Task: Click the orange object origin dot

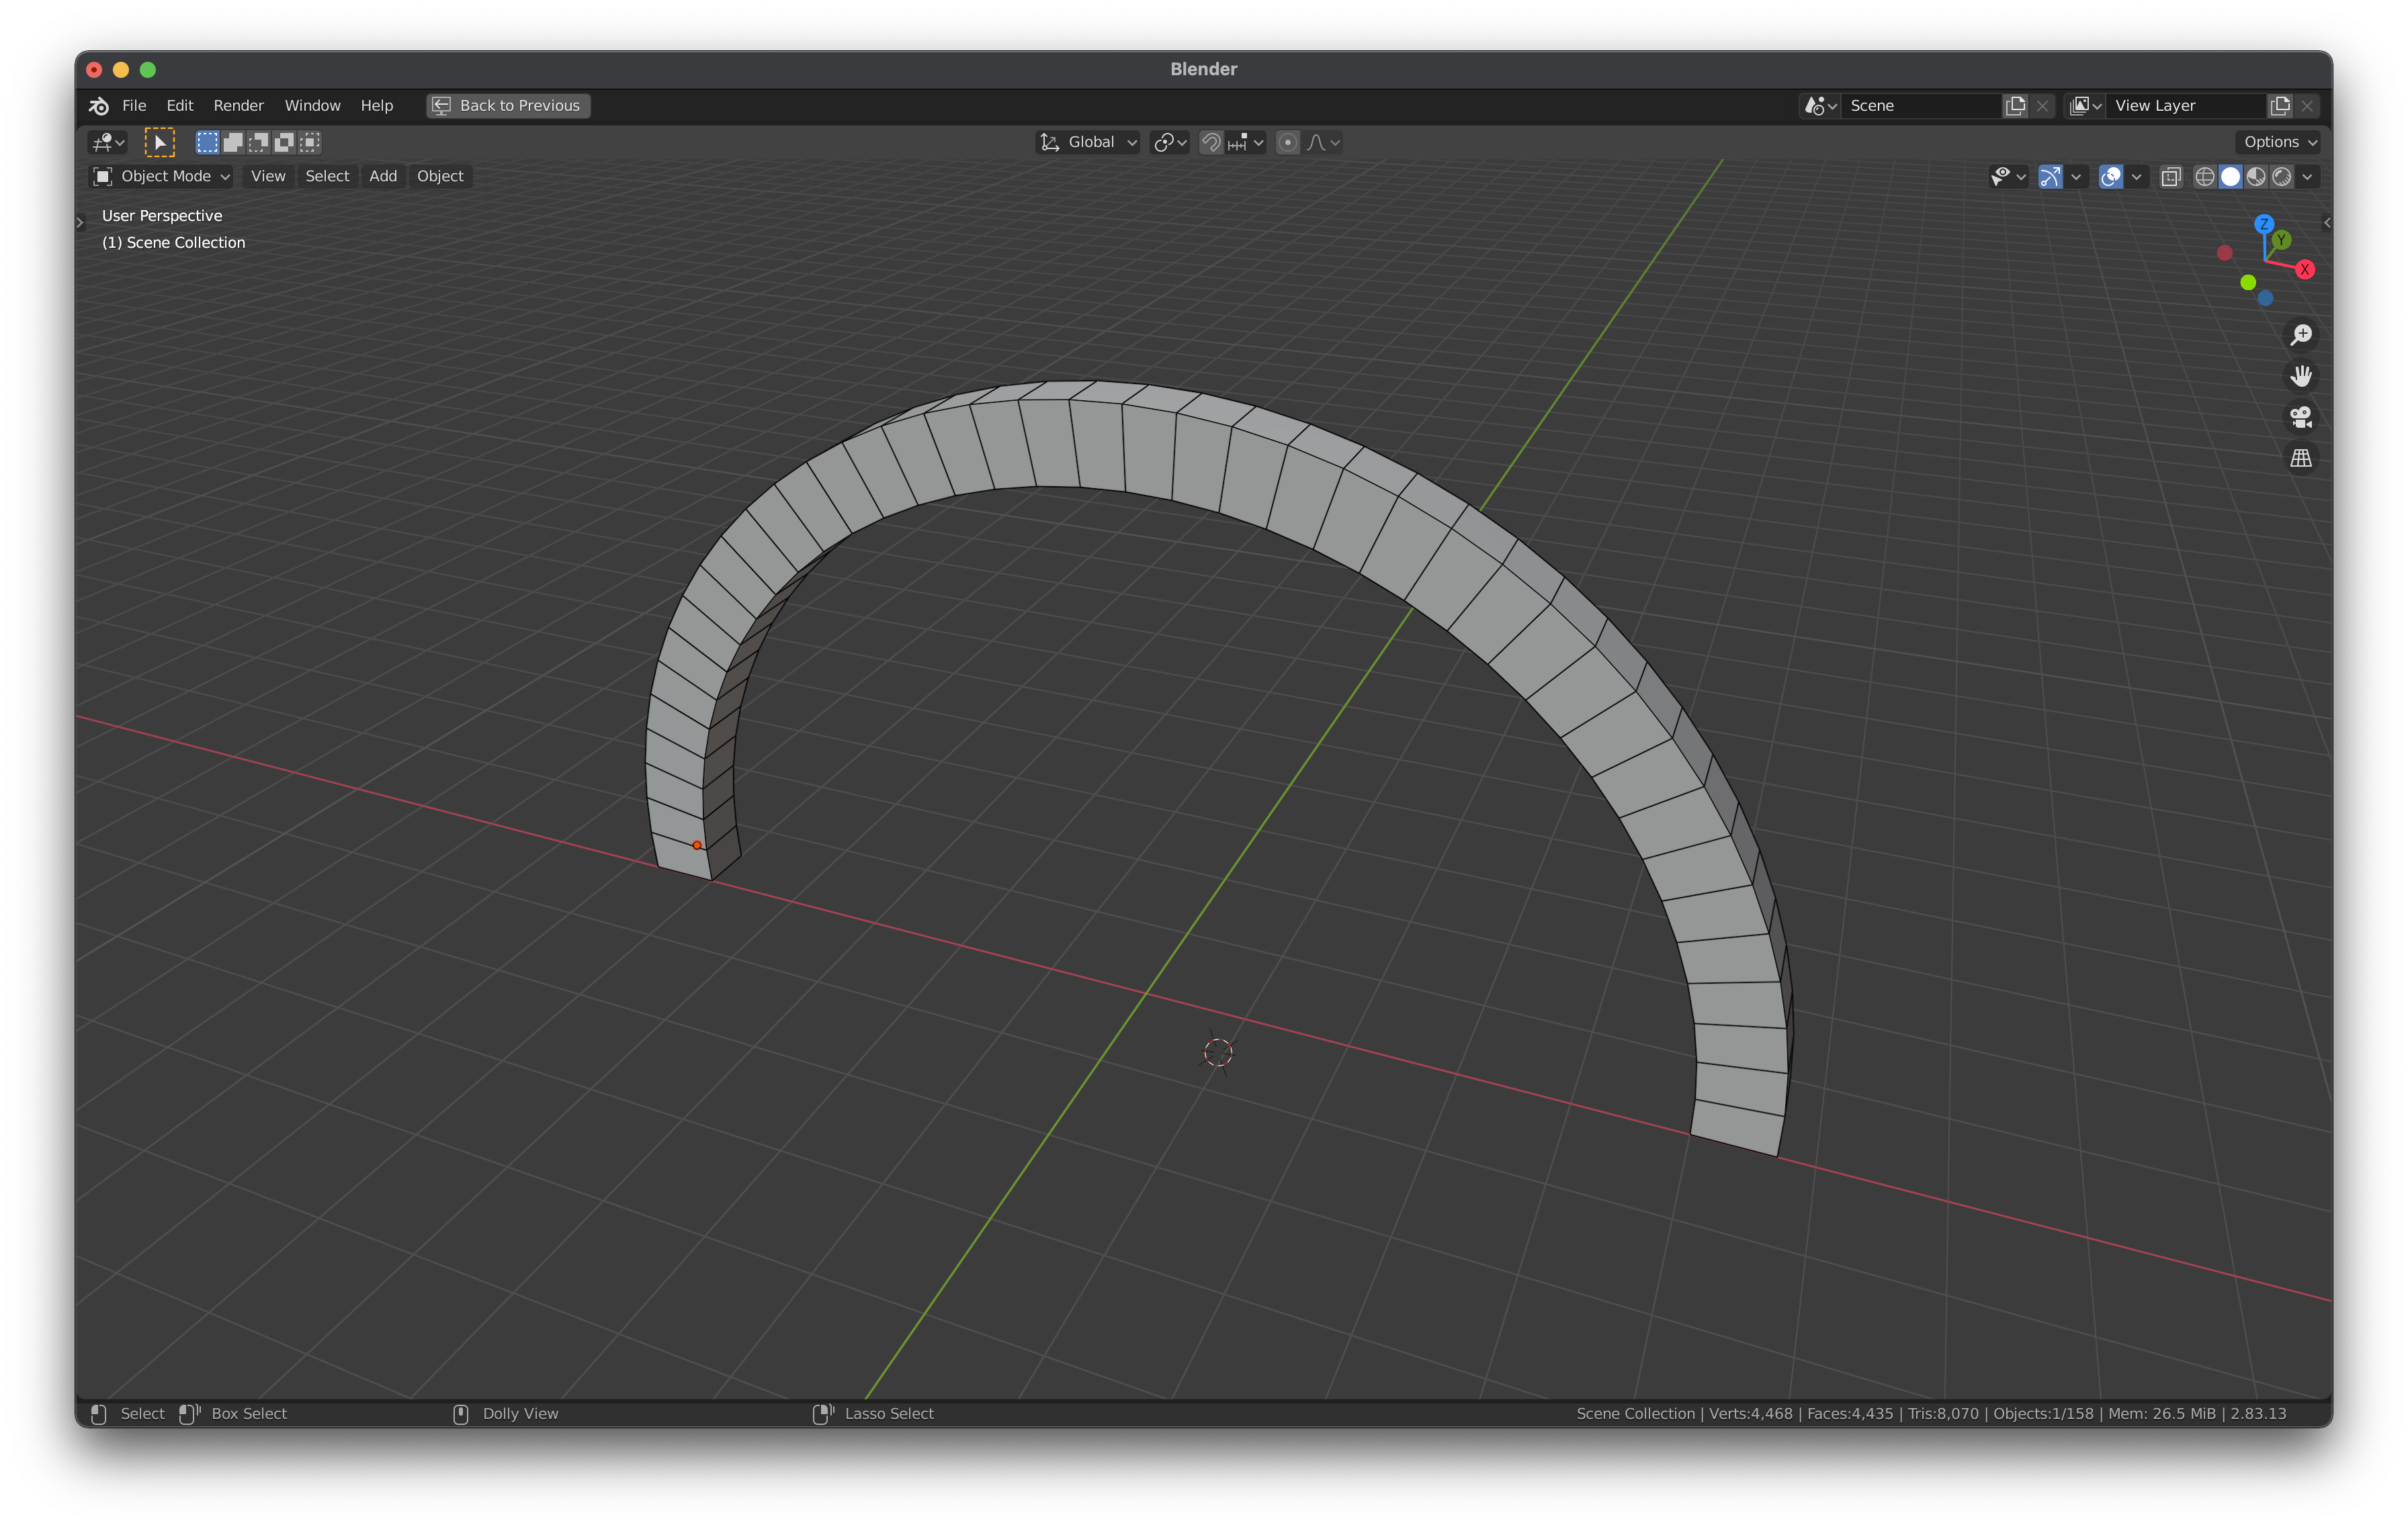Action: point(697,845)
